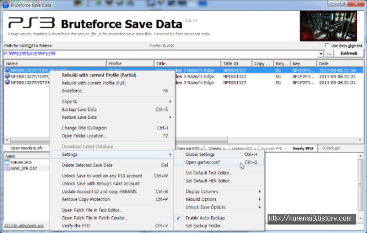Screen dimensions: 367x233
Task: Click the disc icon of the NPEB01327SYSTEM row
Action: pyautogui.click(x=7, y=82)
